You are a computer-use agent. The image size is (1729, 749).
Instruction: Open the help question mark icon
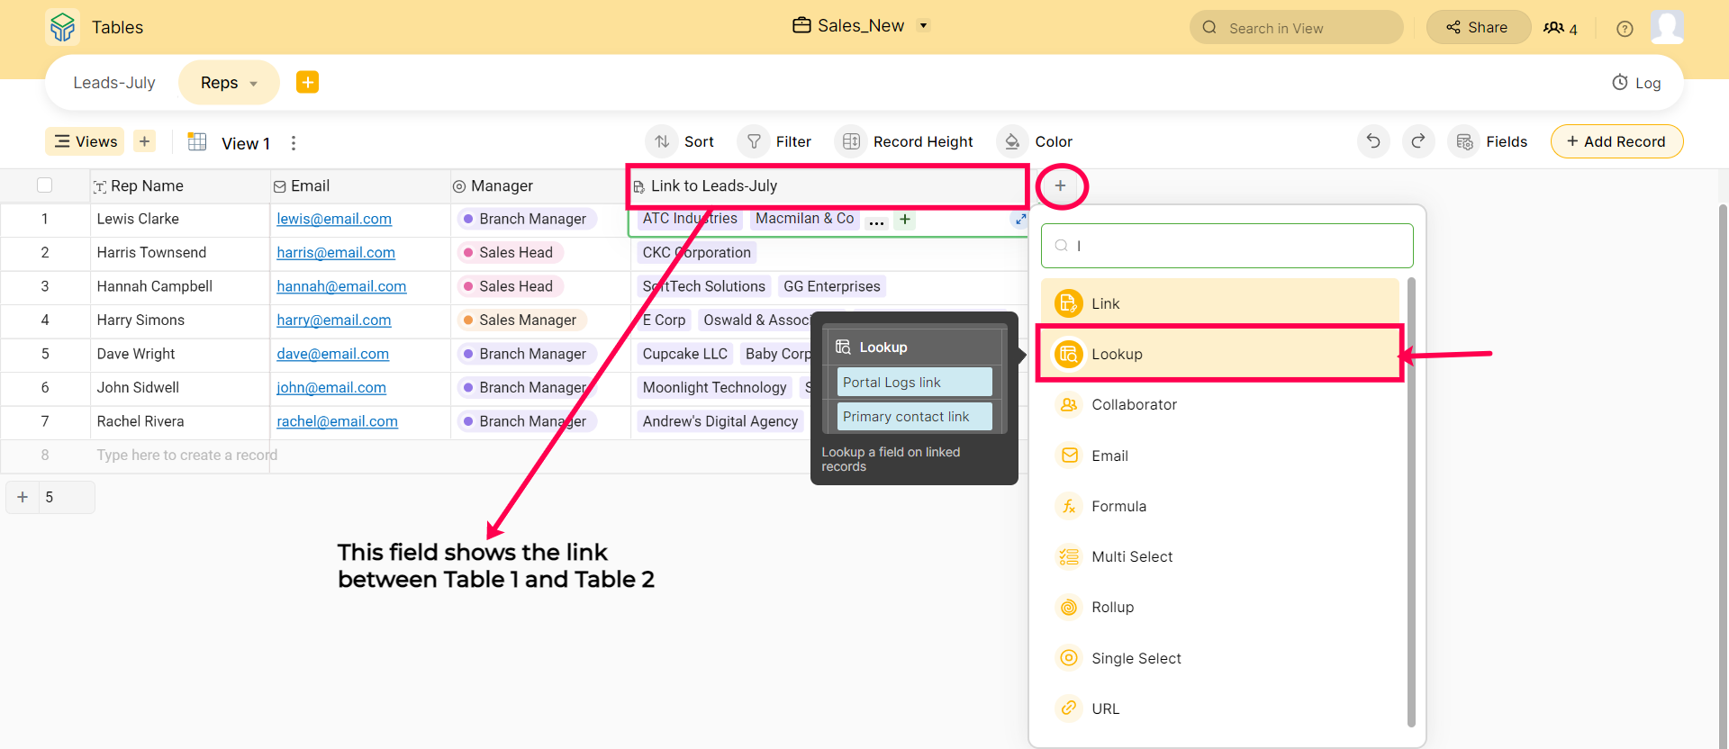click(1624, 29)
